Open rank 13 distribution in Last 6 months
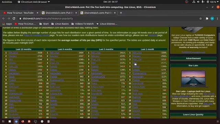 coord(56,94)
